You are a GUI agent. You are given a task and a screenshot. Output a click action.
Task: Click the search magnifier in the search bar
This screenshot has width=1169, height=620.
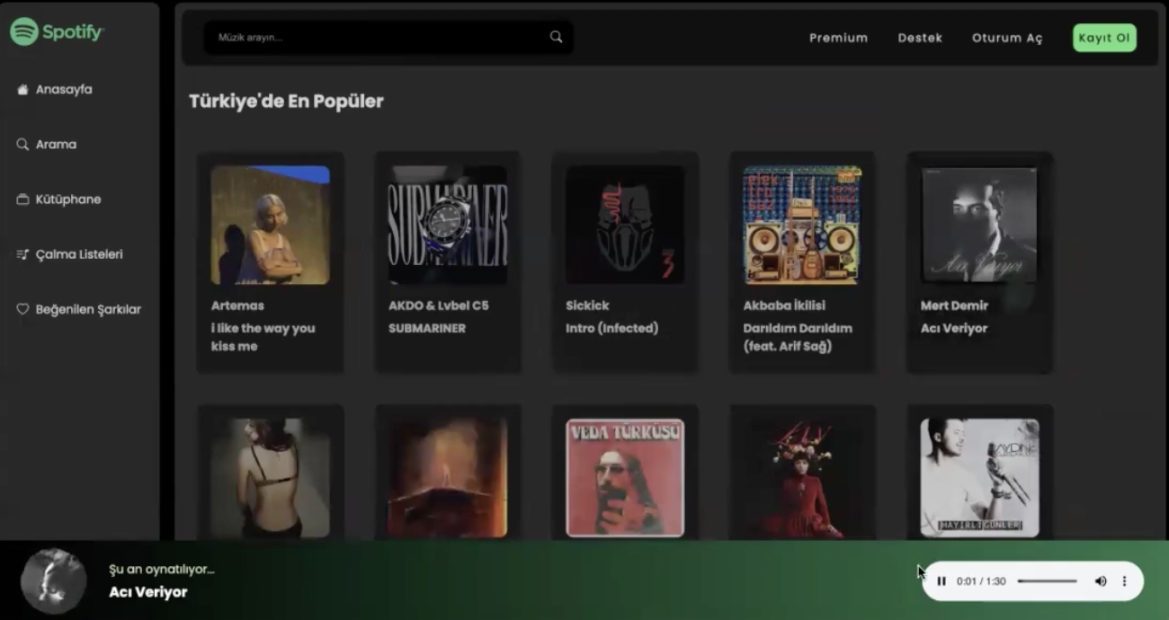click(x=556, y=37)
